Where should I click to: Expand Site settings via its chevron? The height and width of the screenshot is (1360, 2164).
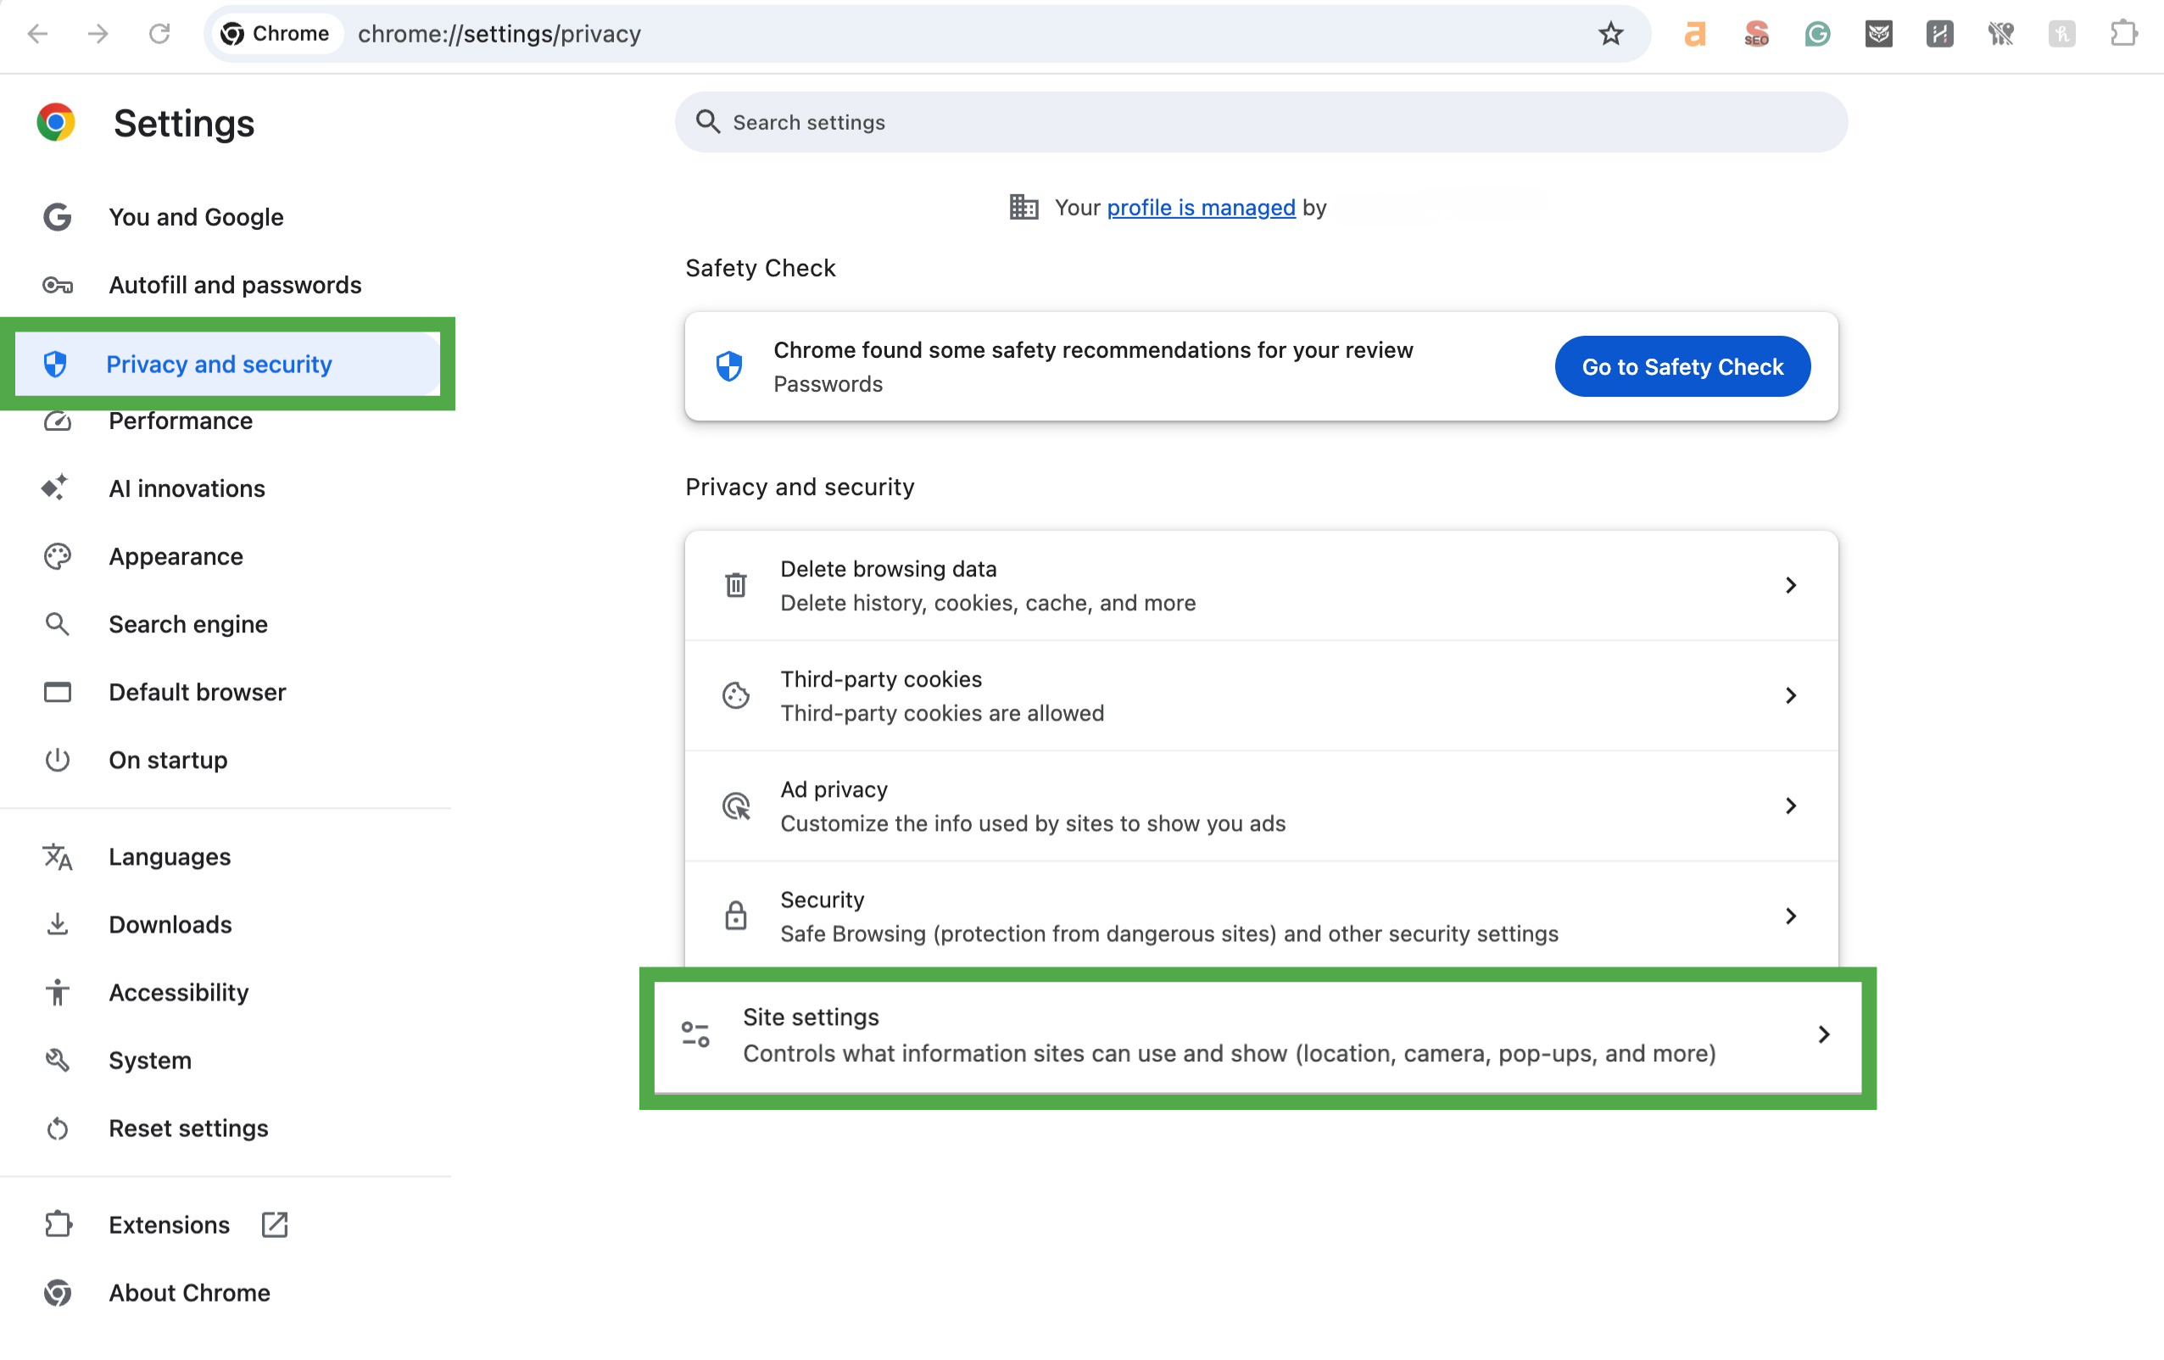click(1823, 1034)
